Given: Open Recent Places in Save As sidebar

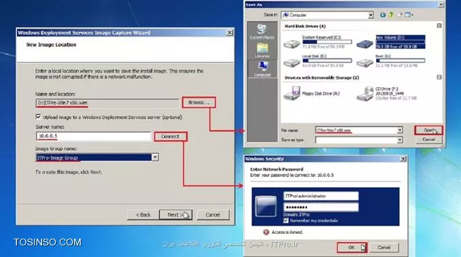Looking at the screenshot, I should [x=262, y=31].
